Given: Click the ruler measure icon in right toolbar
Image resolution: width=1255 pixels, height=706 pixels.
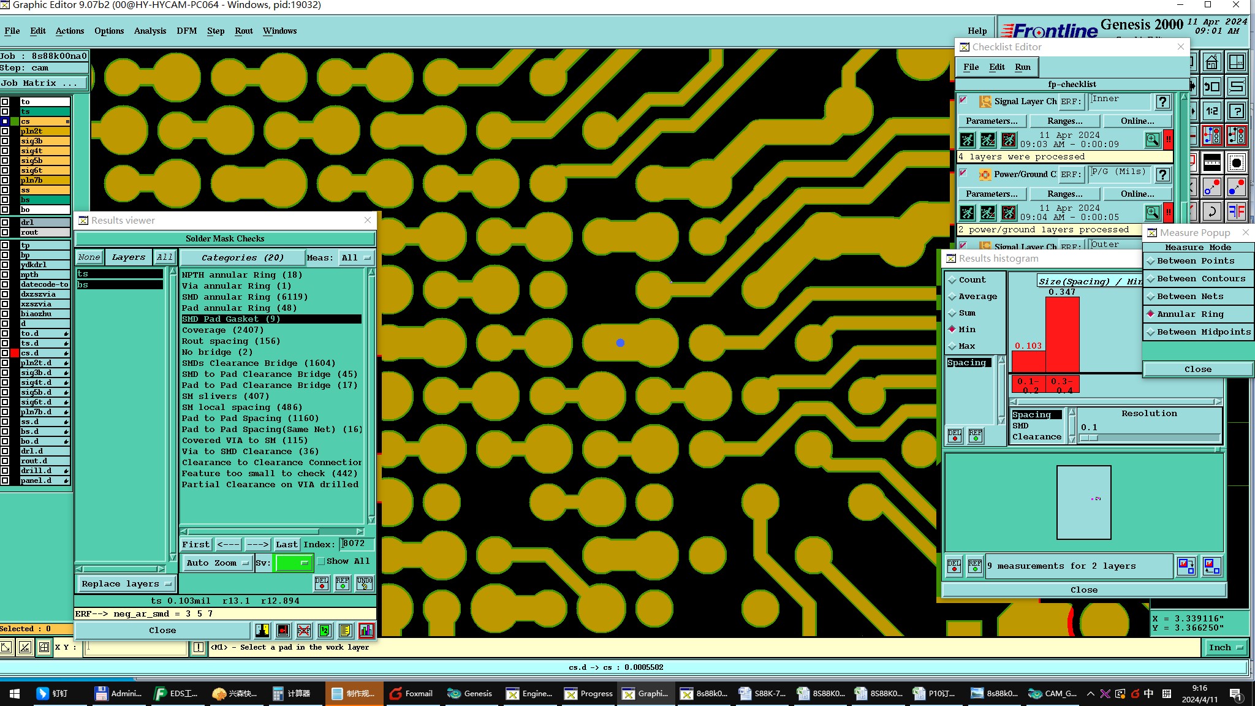Looking at the screenshot, I should click(x=1211, y=162).
